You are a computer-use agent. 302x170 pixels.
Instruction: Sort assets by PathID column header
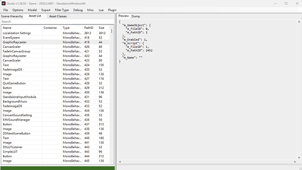pos(90,28)
